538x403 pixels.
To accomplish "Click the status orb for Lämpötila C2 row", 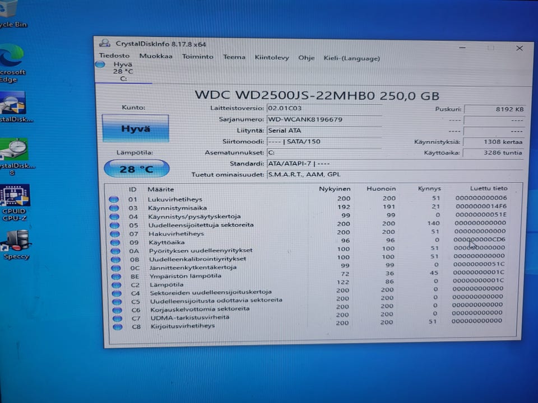I will [x=117, y=285].
